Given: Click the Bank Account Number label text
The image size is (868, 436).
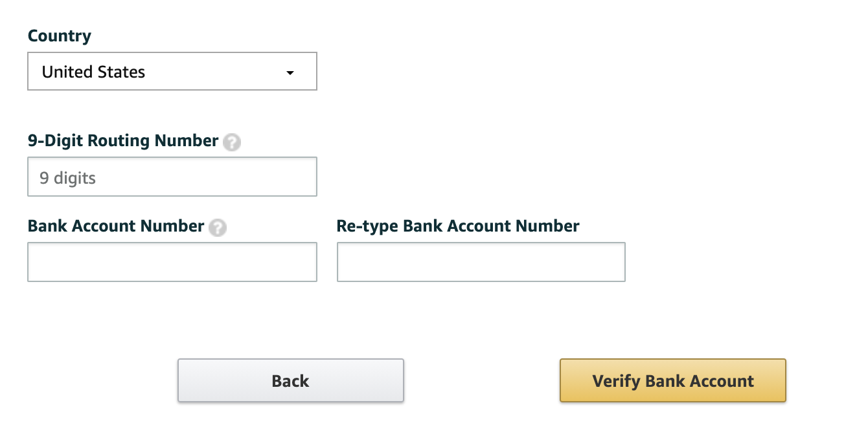Looking at the screenshot, I should pos(116,226).
